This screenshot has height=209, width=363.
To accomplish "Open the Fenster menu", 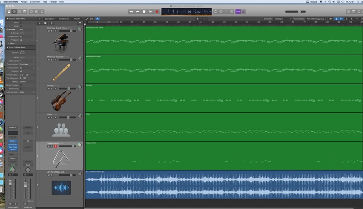I will 53,2.
